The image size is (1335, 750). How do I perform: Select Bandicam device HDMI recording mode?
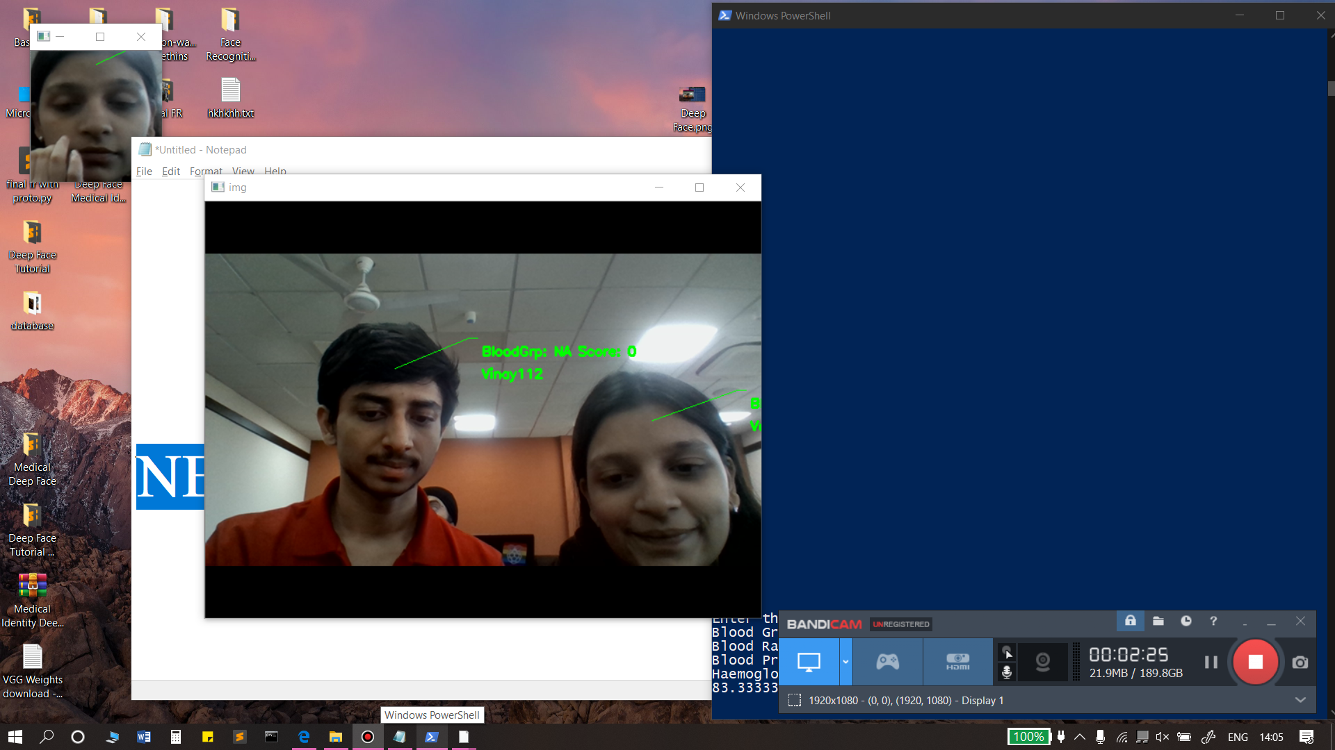point(957,660)
